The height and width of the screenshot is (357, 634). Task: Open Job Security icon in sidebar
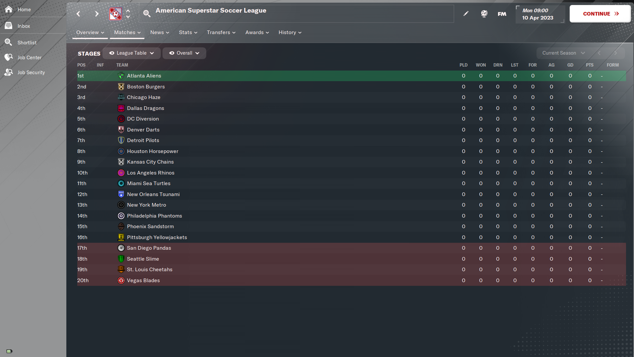pyautogui.click(x=9, y=72)
